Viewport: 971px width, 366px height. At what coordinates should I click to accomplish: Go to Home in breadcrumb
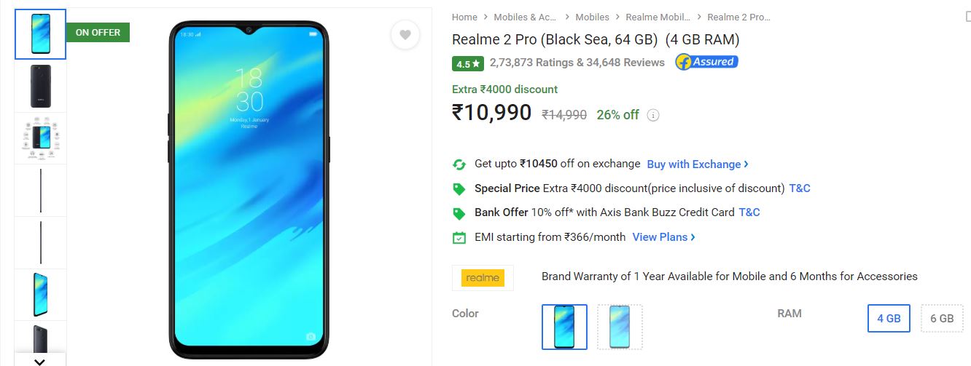coord(464,17)
